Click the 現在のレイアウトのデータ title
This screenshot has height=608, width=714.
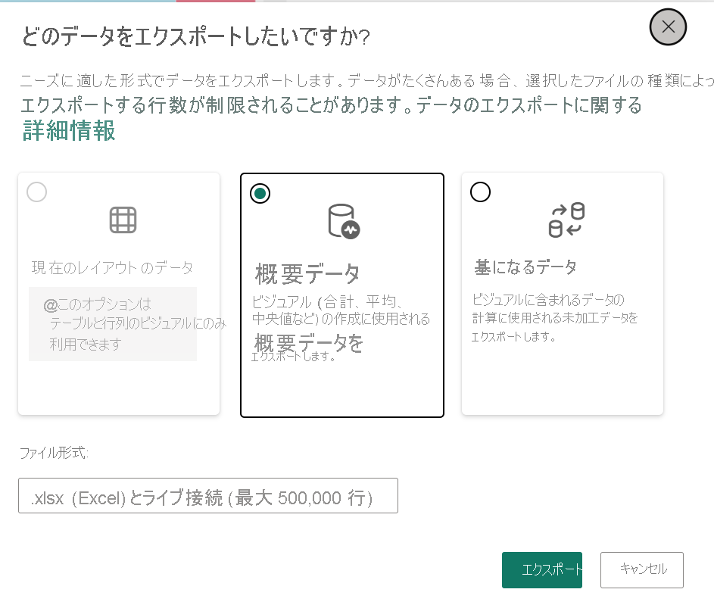[x=113, y=267]
